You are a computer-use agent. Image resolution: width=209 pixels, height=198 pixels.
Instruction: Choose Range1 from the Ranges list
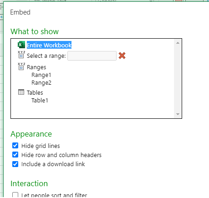point(41,75)
